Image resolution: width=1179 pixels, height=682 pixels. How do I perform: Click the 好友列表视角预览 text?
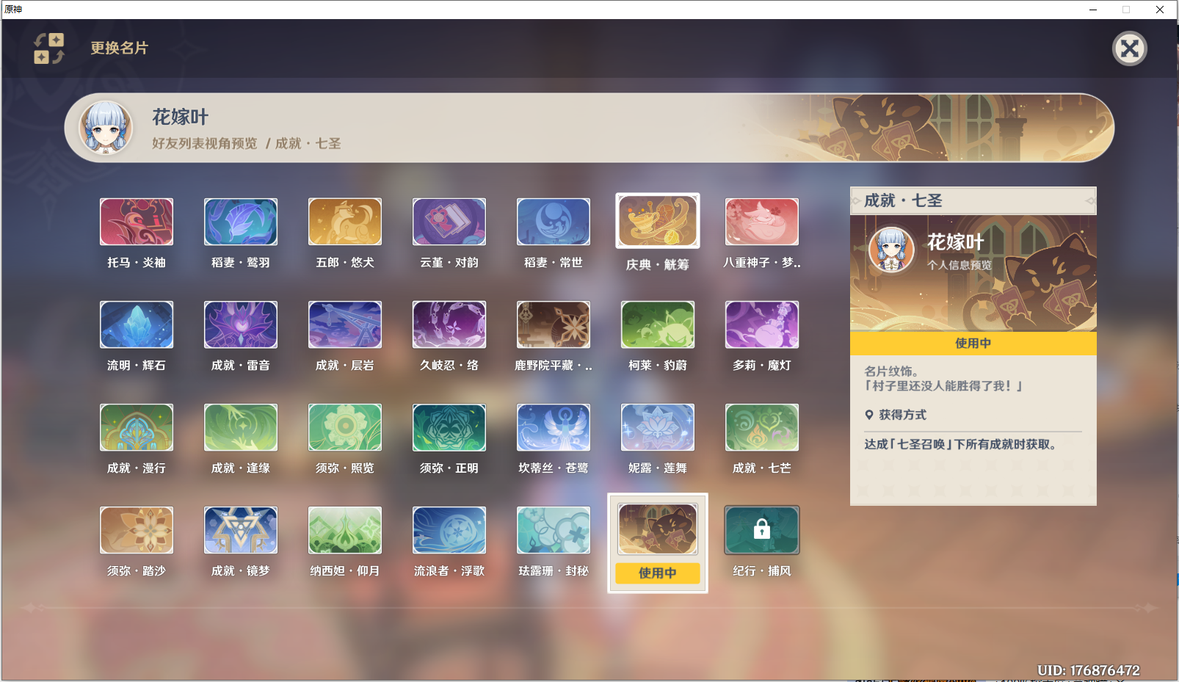[x=205, y=144]
